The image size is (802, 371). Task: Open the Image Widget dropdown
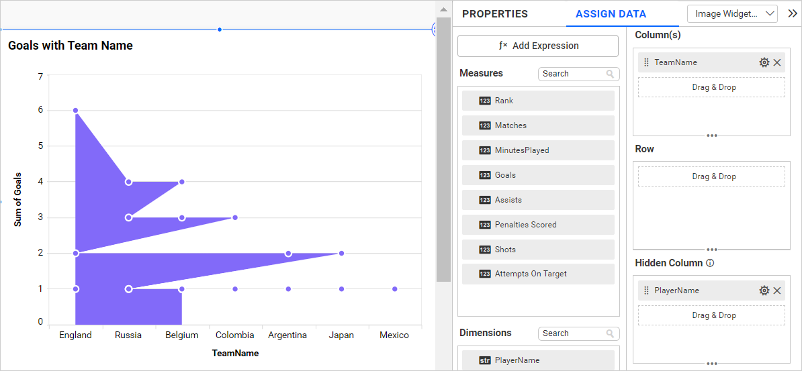point(732,13)
